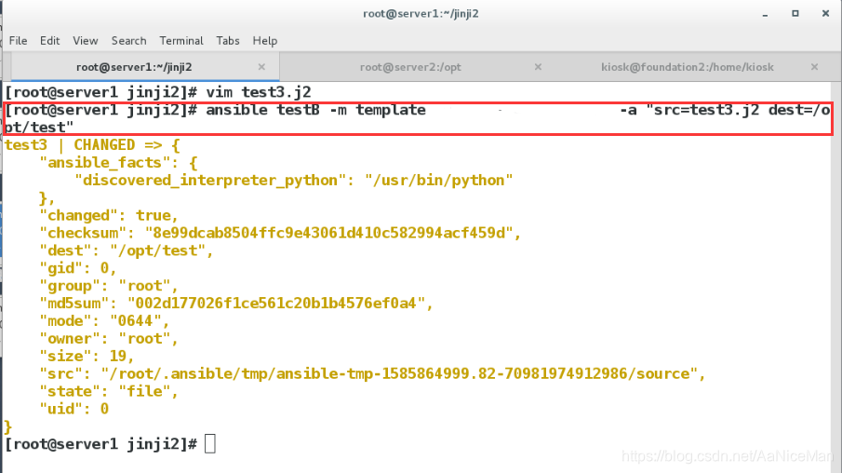The width and height of the screenshot is (842, 473).
Task: Open the File menu
Action: pyautogui.click(x=18, y=41)
